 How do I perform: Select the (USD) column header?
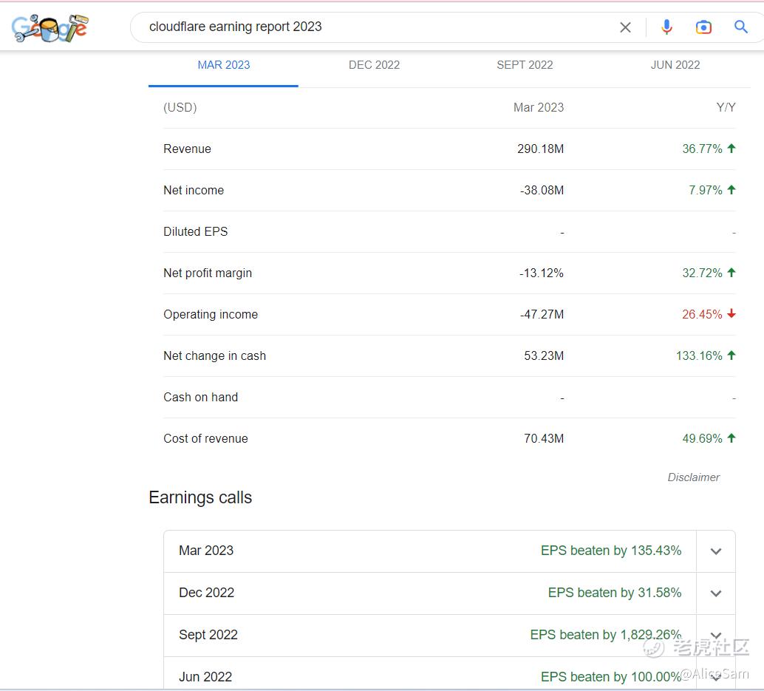pyautogui.click(x=180, y=108)
